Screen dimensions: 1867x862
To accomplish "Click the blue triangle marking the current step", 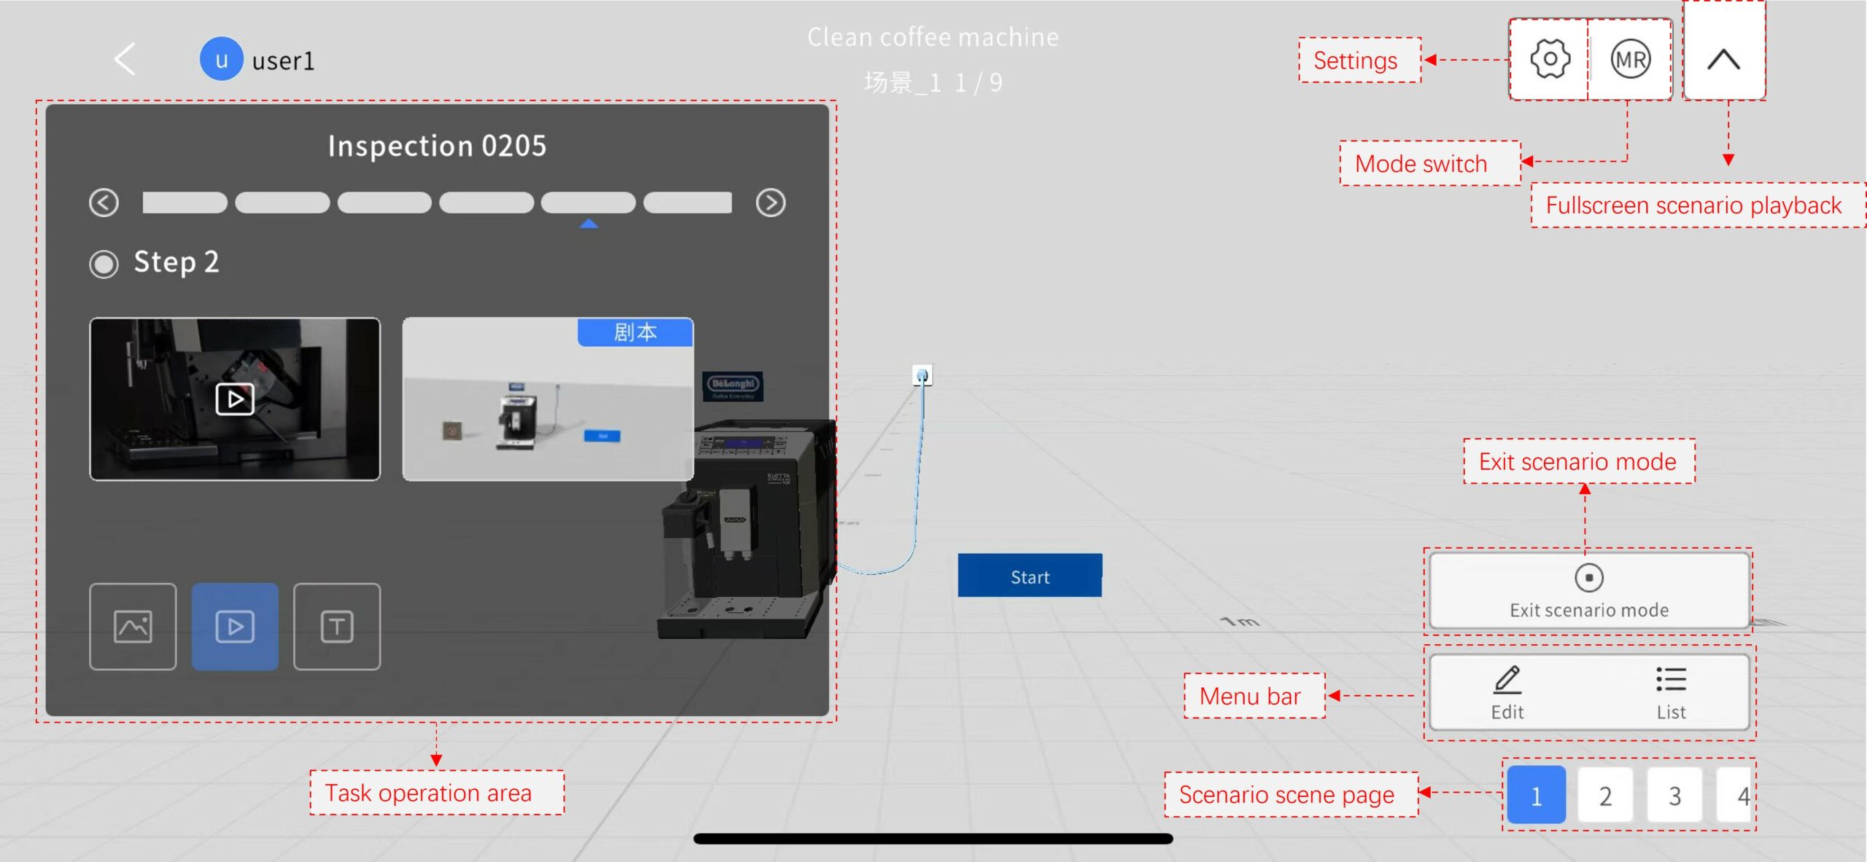I will click(x=589, y=227).
